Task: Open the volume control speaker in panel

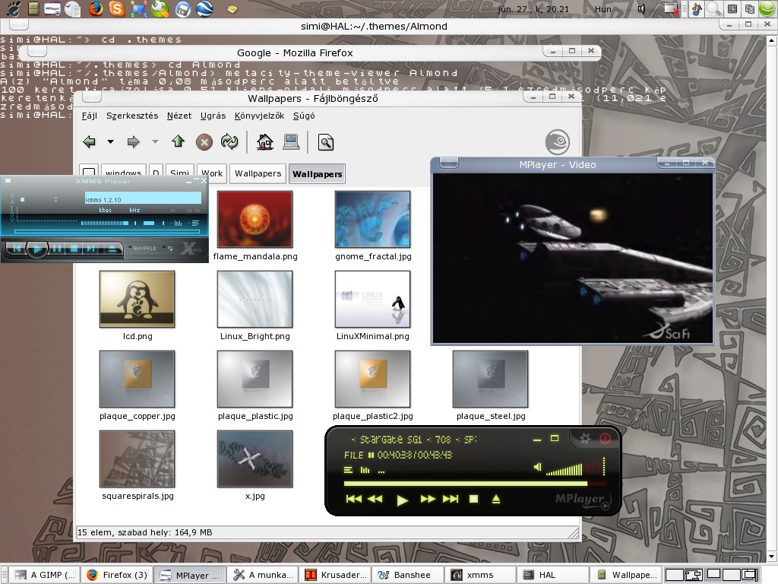Action: pyautogui.click(x=641, y=9)
